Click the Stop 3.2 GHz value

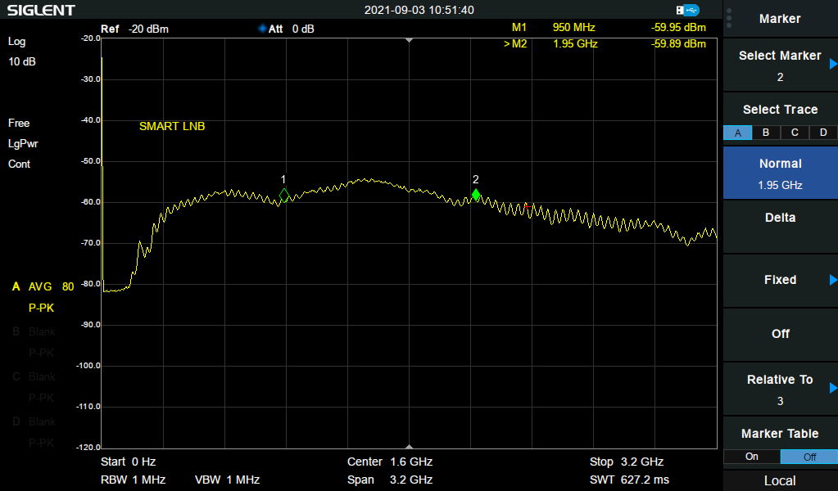point(627,462)
